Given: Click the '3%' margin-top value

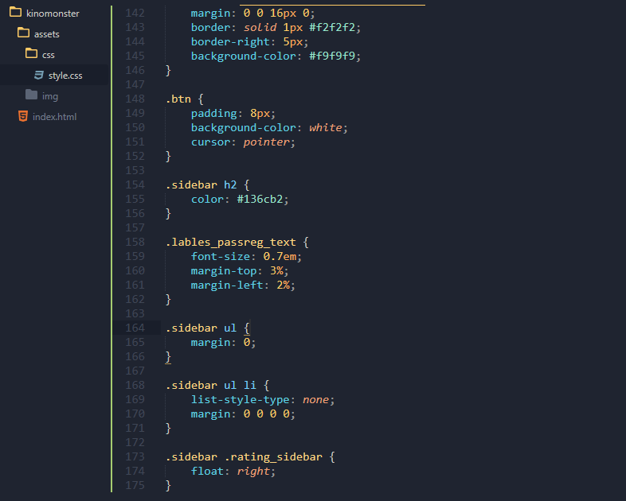Looking at the screenshot, I should click(x=276, y=271).
